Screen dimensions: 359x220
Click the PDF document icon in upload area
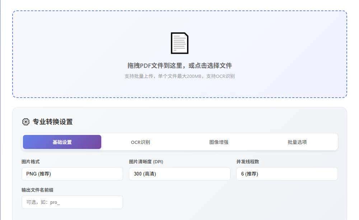tap(179, 42)
